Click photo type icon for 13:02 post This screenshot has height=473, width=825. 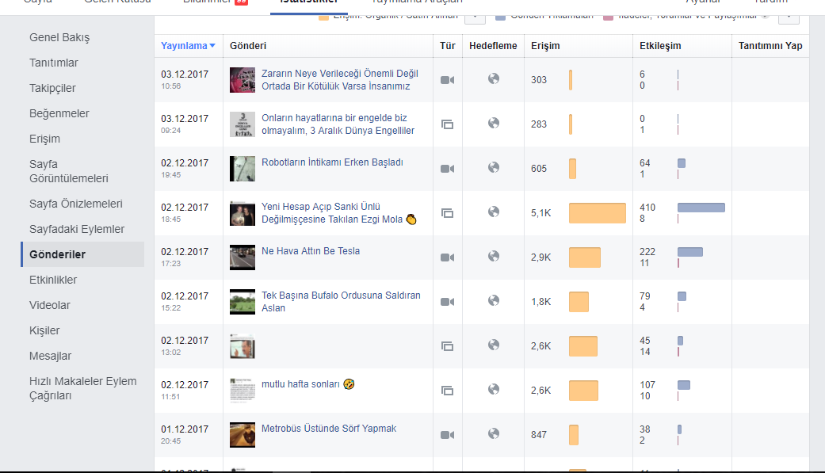click(447, 346)
